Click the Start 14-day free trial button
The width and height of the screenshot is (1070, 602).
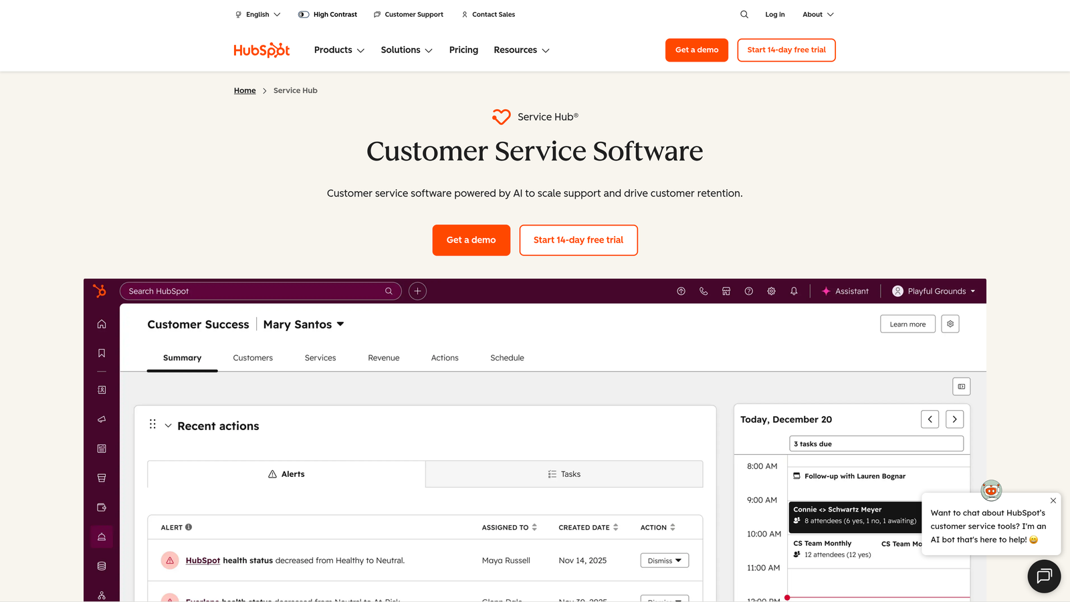786,49
